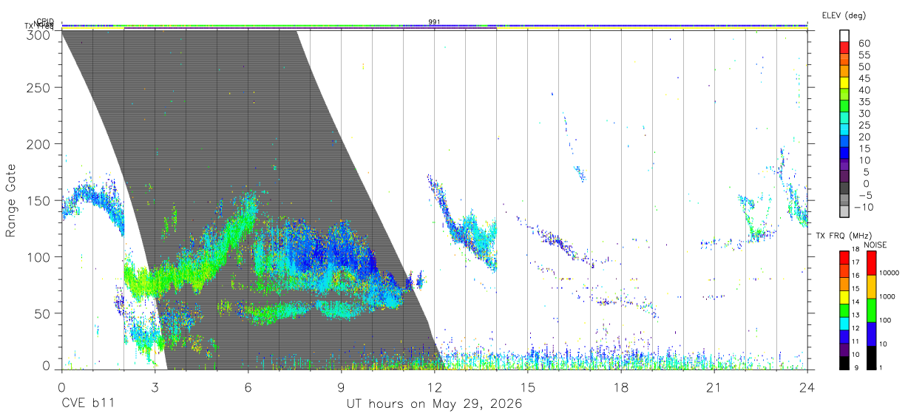Click the 'UT hours on May 29, 2026' label
This screenshot has height=419, width=908.
(434, 404)
